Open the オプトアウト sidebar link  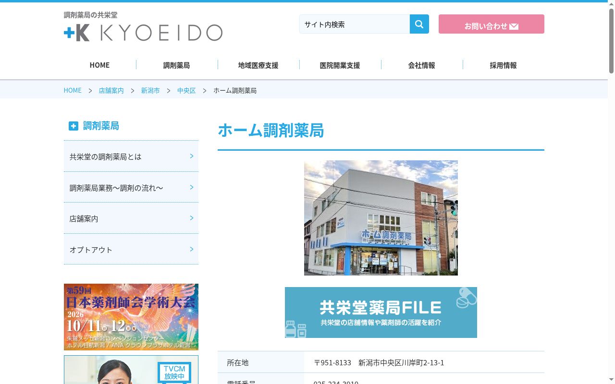coord(131,249)
